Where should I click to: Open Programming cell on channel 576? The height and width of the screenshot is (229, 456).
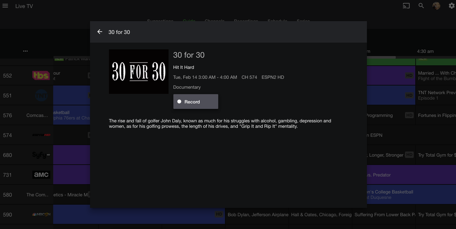click(x=391, y=115)
